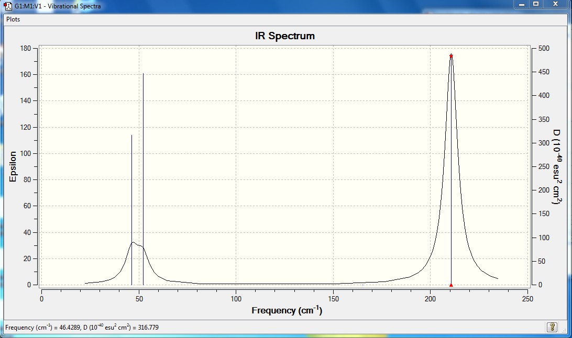Minimize the Vibrational Spectra window
Viewport: 572px width, 338px height.
(x=522, y=4)
